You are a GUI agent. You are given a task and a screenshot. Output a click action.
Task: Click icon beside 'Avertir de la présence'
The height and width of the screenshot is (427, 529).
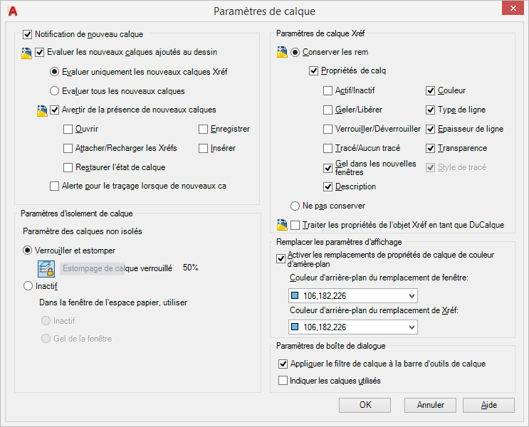41,110
